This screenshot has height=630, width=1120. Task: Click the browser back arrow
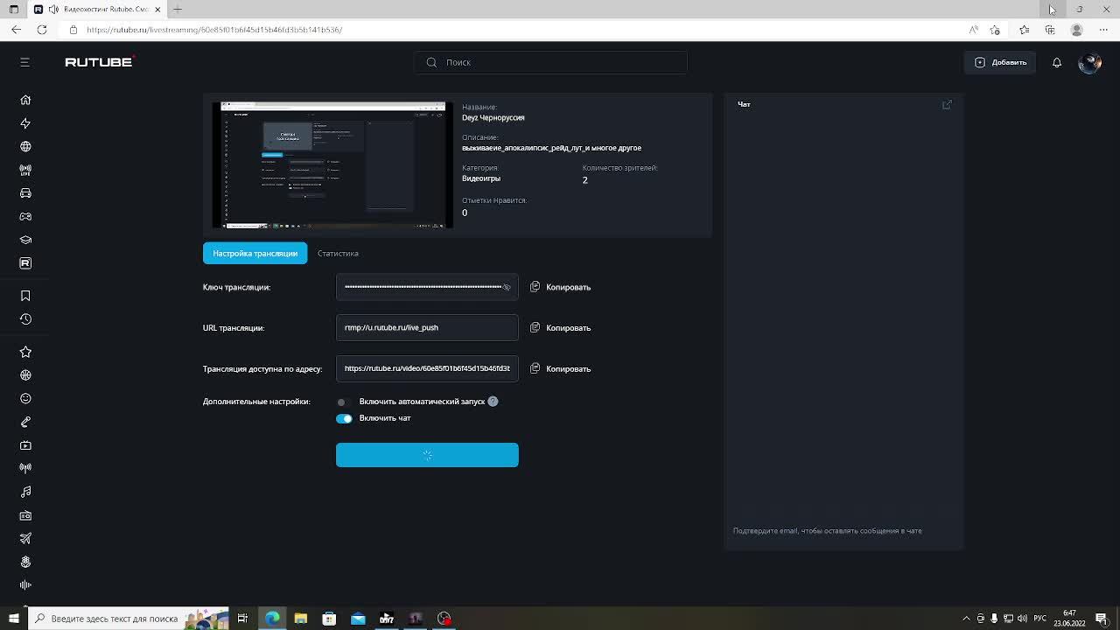pyautogui.click(x=16, y=30)
